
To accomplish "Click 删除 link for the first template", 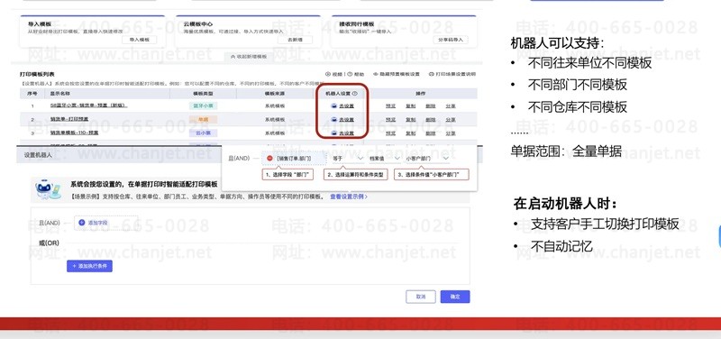I will coord(431,105).
